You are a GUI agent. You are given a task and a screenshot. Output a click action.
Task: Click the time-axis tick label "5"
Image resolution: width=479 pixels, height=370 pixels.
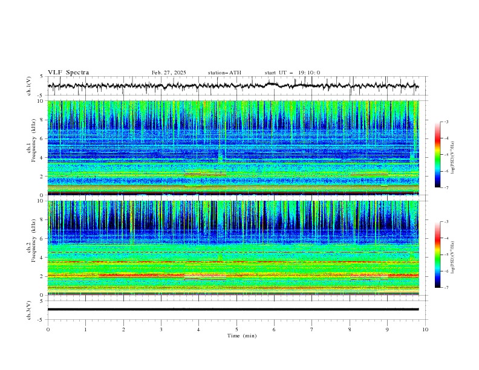pyautogui.click(x=236, y=329)
